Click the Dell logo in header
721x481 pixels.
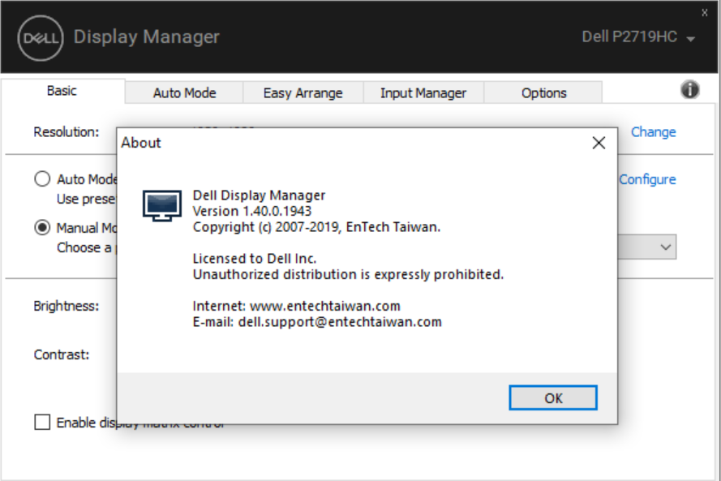41,37
